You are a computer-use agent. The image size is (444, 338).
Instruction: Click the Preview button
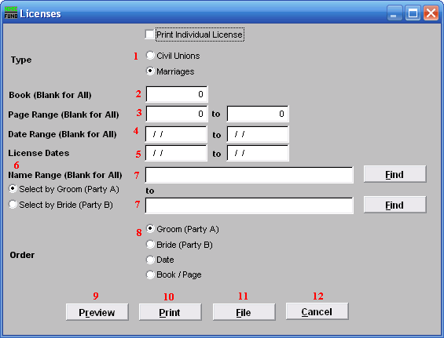pyautogui.click(x=97, y=312)
